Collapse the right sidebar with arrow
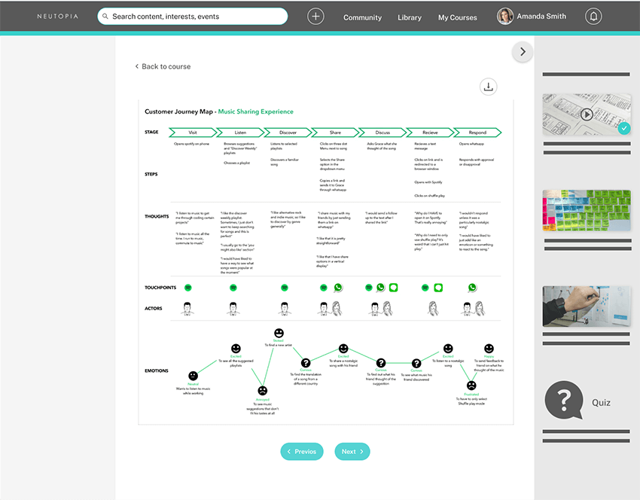Image resolution: width=640 pixels, height=500 pixels. (x=523, y=52)
